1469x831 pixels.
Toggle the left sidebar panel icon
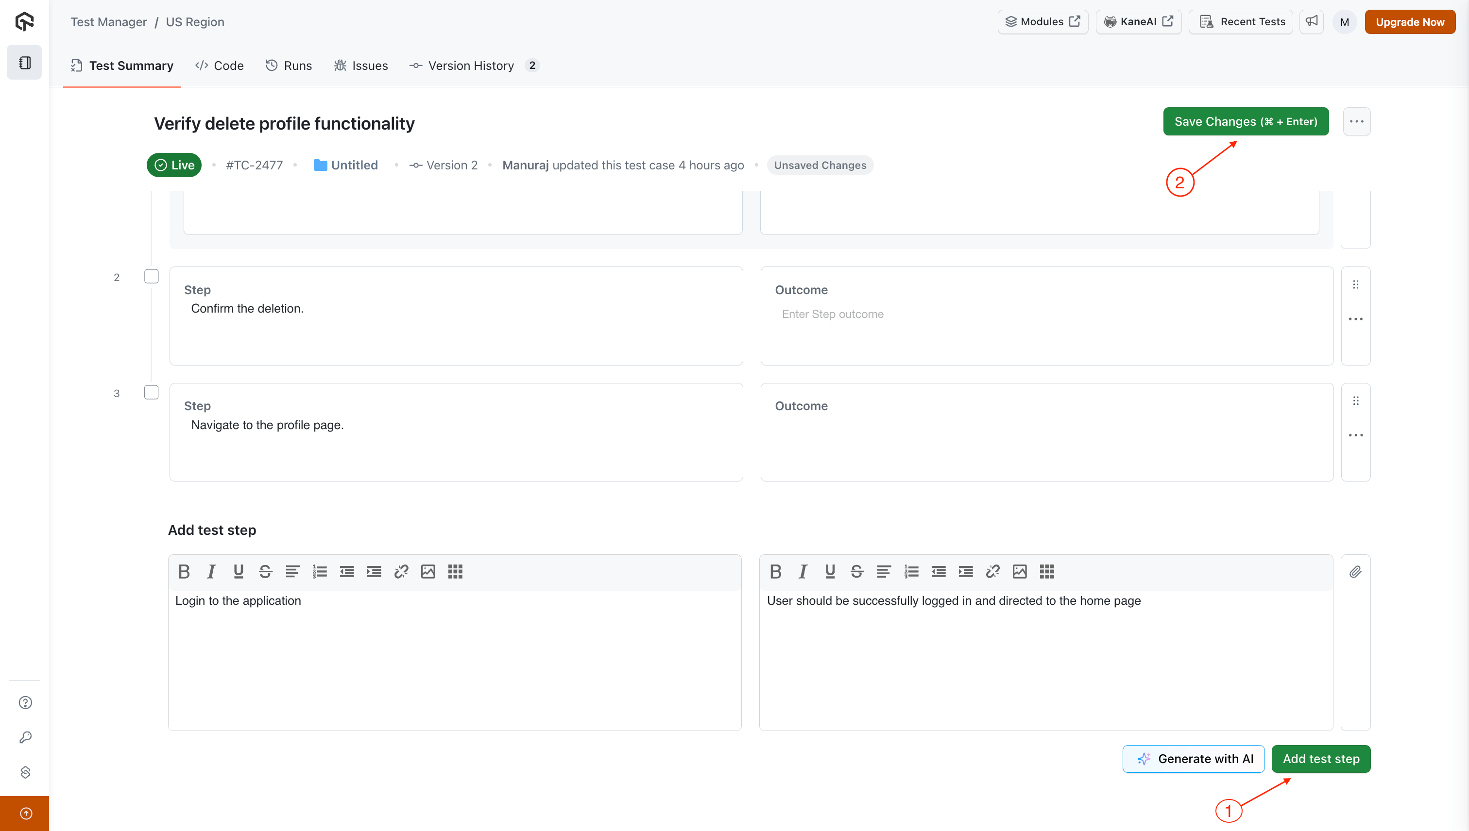click(25, 62)
